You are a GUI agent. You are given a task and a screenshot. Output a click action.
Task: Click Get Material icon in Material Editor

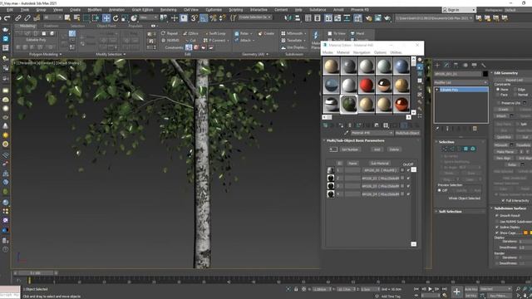325,125
